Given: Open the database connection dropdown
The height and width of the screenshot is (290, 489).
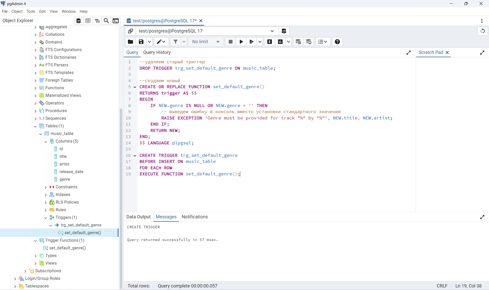Looking at the screenshot, I should [x=272, y=31].
